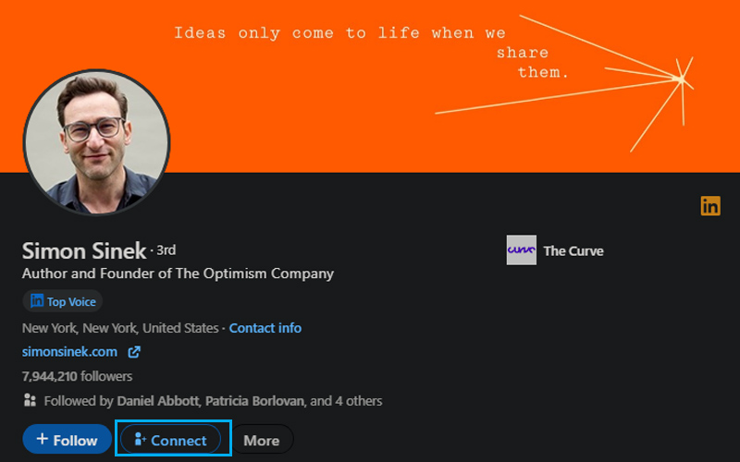This screenshot has width=740, height=462.
Task: Click the orange starburst graphic on the banner
Action: tap(680, 79)
